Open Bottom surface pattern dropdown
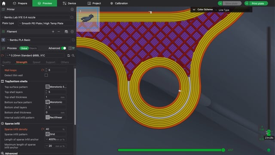Screen dimensions: 275x155 coord(55,102)
